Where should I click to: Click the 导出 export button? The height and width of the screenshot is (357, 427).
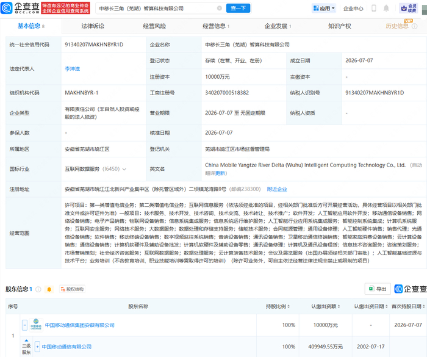pyautogui.click(x=378, y=289)
